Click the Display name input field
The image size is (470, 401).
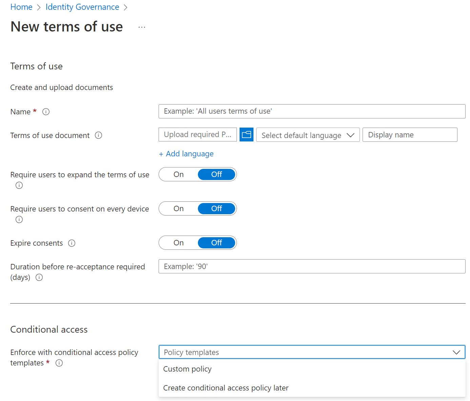[410, 135]
